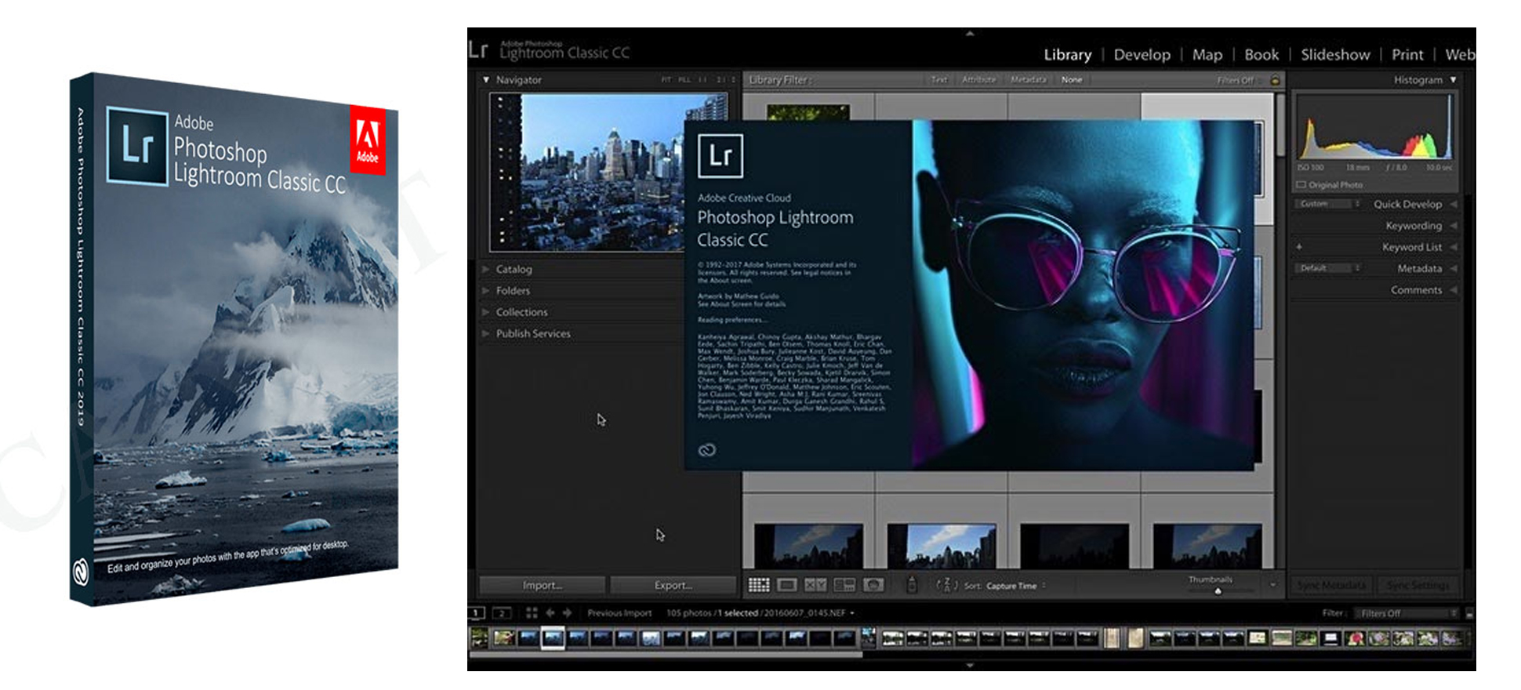Collapse the Histogram panel
Screen dimensions: 1521x690
(x=1453, y=80)
